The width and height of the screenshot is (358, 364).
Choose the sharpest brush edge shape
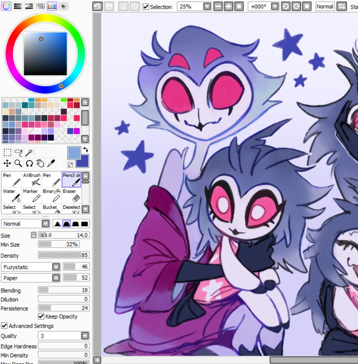point(57,224)
